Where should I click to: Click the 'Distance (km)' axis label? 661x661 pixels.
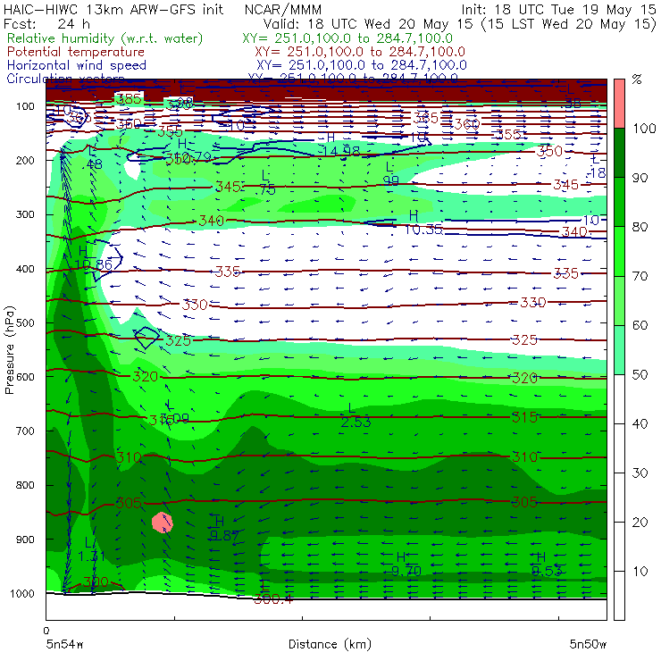pos(330,644)
